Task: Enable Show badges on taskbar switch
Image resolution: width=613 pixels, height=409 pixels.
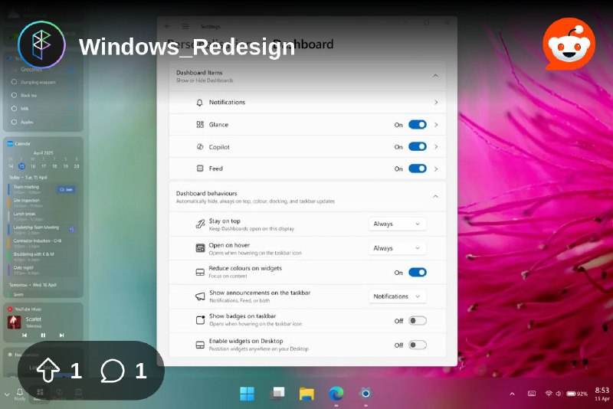Action: 418,321
